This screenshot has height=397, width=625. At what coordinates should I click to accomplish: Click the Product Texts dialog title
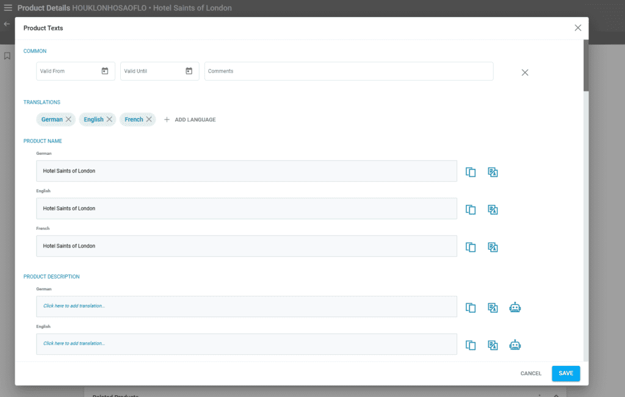click(43, 28)
